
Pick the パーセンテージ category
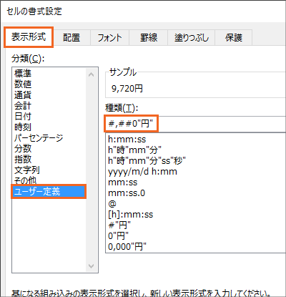39,138
